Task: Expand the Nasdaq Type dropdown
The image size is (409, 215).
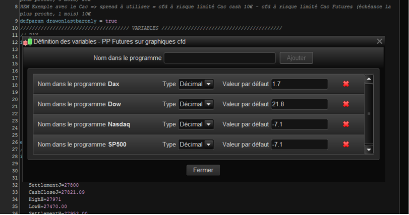Action: (x=196, y=124)
